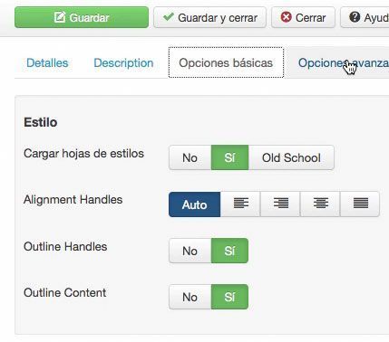
Task: Set Cargar hojas de estilos to Sí
Action: tap(229, 157)
